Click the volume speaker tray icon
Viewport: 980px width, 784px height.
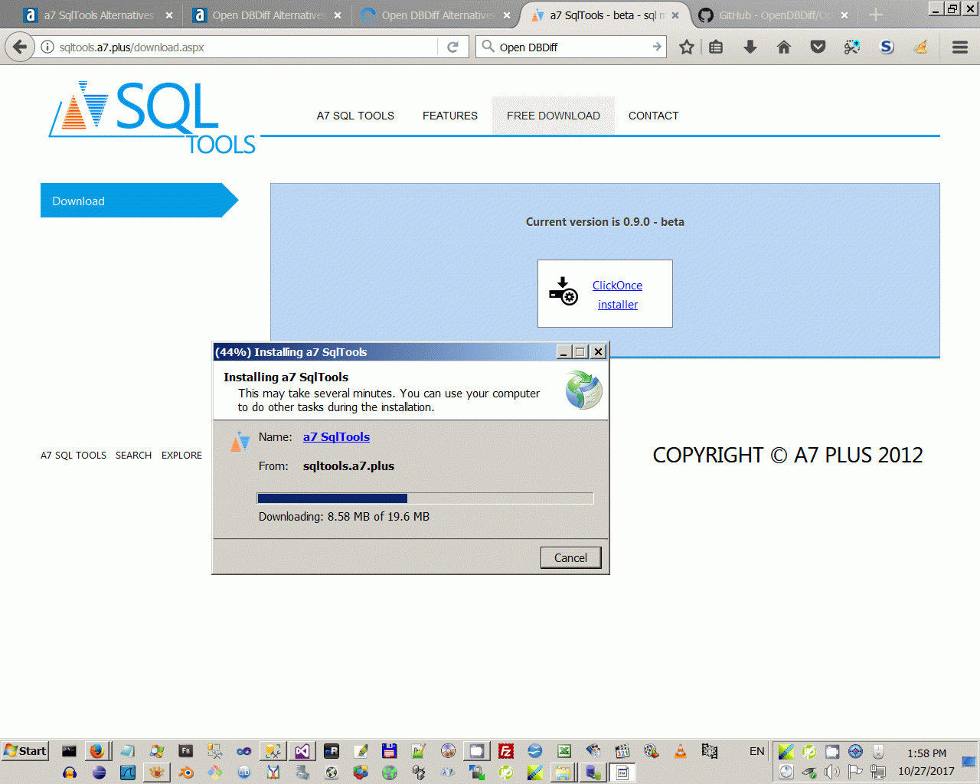pyautogui.click(x=832, y=772)
